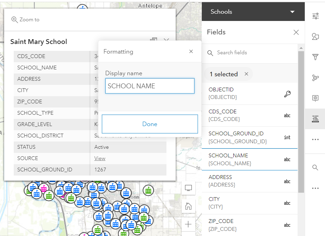The width and height of the screenshot is (325, 236).
Task: Open the layer Properties panel
Action: pyautogui.click(x=315, y=16)
